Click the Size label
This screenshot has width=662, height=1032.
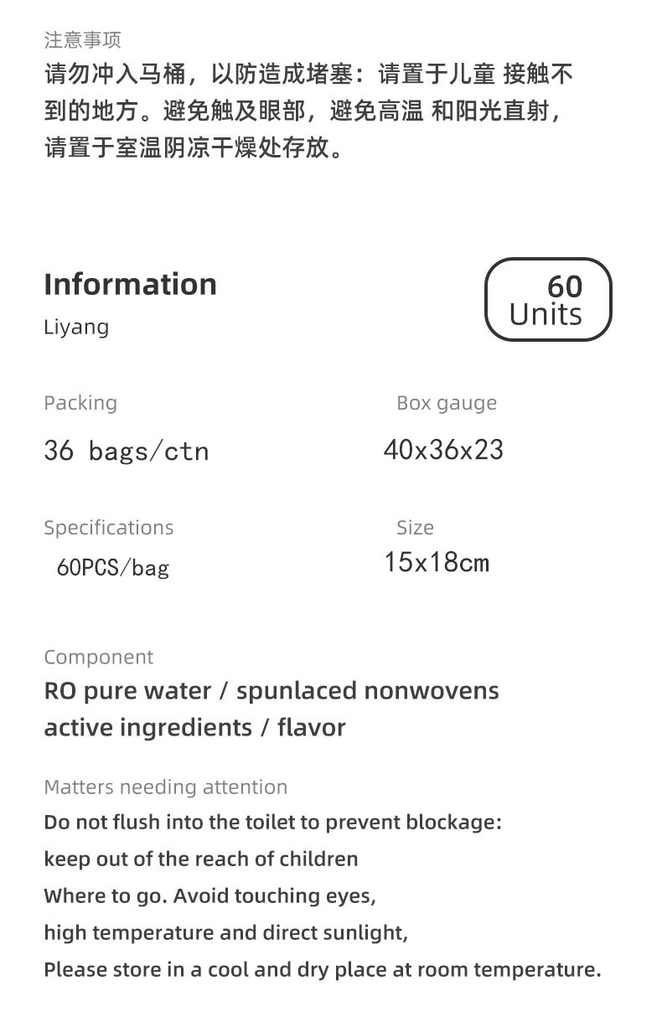click(x=415, y=528)
